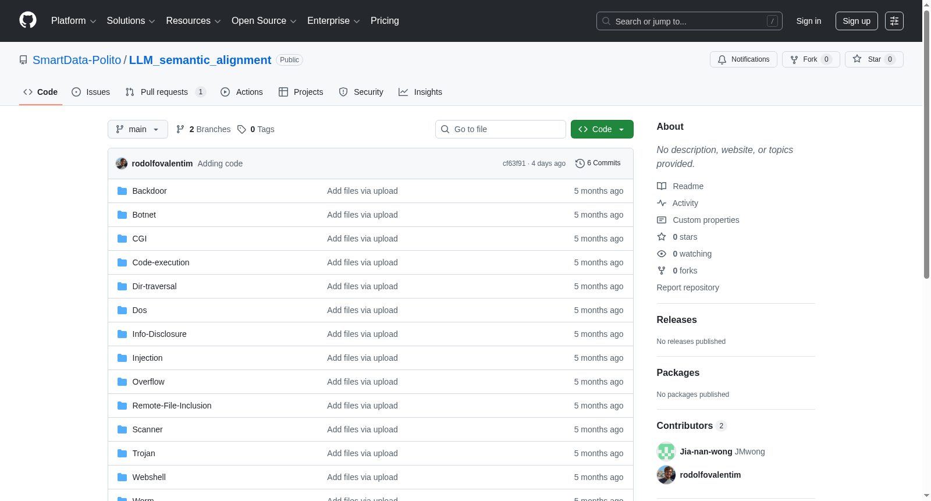
Task: Open the GitHub homepage logo
Action: [x=28, y=20]
